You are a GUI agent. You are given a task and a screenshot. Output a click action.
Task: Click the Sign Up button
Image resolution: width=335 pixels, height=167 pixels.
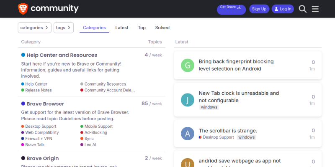click(259, 9)
